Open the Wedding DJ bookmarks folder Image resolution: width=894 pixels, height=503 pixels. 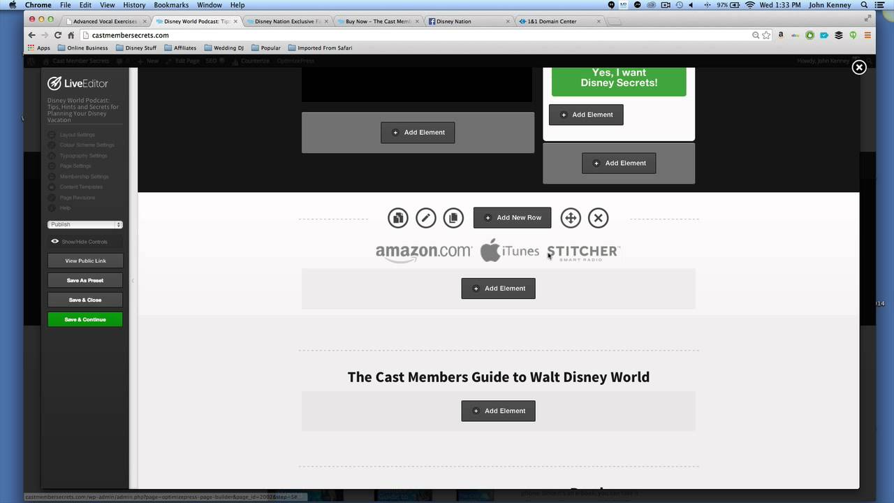coord(223,48)
